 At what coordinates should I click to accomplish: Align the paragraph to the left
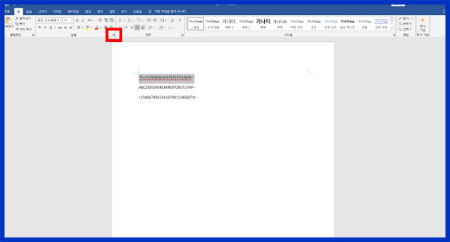[x=120, y=28]
